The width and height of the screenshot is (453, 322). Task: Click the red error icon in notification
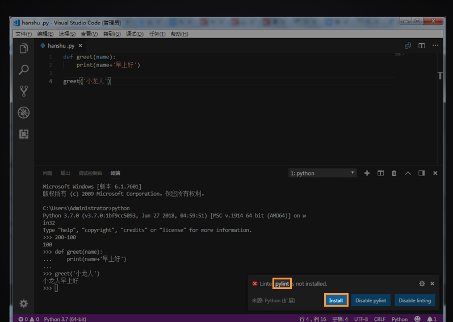click(x=255, y=283)
